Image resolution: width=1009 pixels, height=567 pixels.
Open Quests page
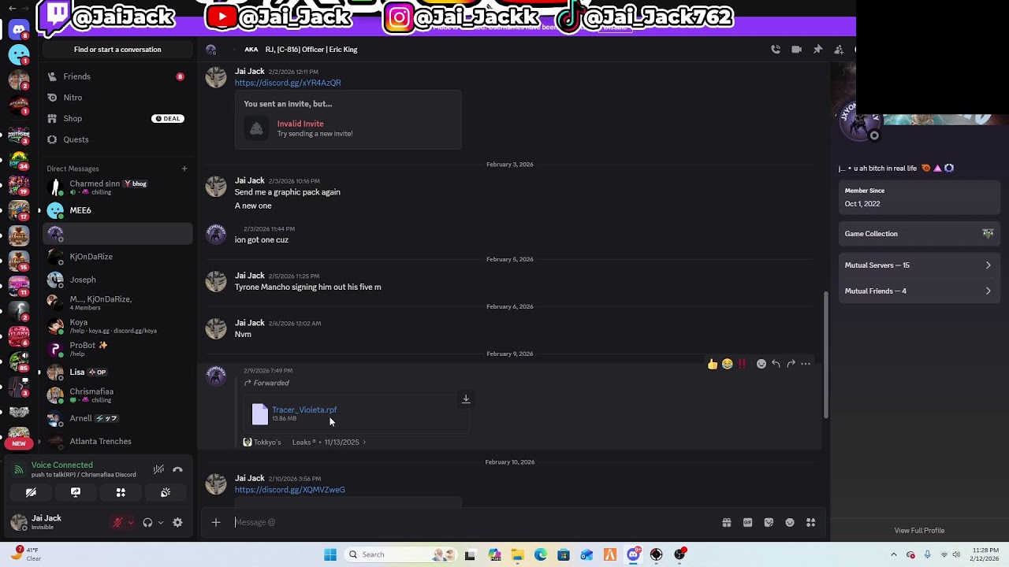coord(117,139)
